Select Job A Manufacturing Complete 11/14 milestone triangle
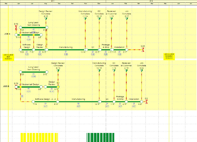 pyautogui.click(x=85, y=19)
